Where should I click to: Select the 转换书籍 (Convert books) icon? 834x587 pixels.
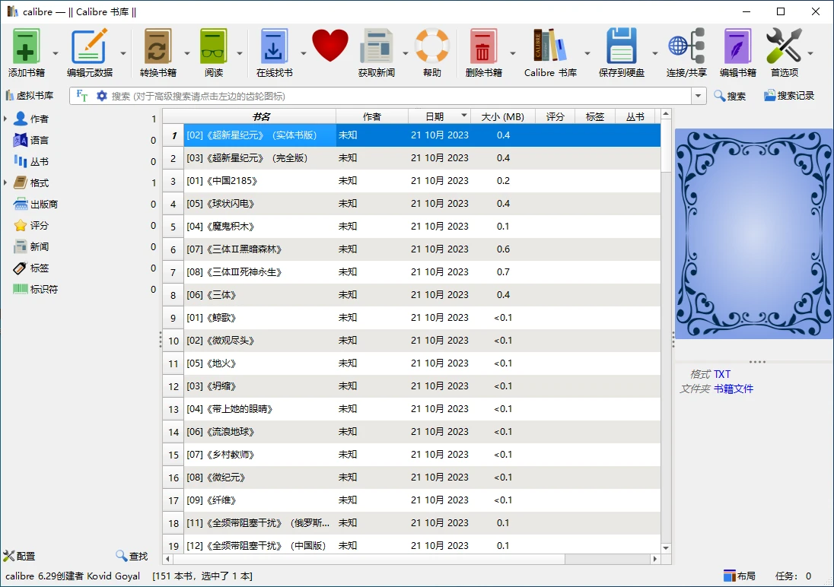(158, 46)
